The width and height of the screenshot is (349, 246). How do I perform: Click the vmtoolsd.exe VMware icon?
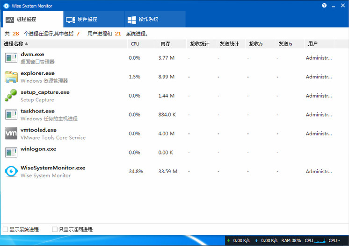[x=11, y=134]
